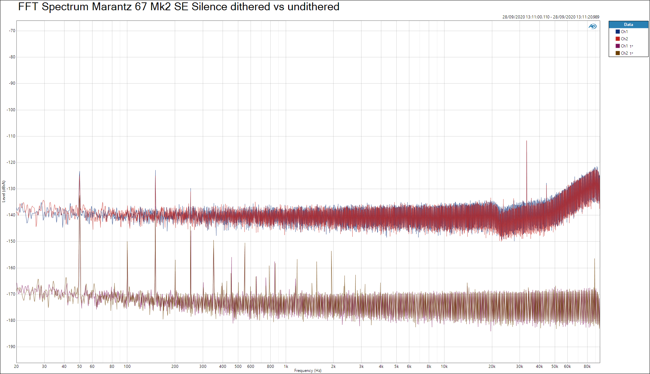Viewport: 650px width, 374px height.
Task: Click the 100 tick on frequency axis
Action: click(127, 366)
